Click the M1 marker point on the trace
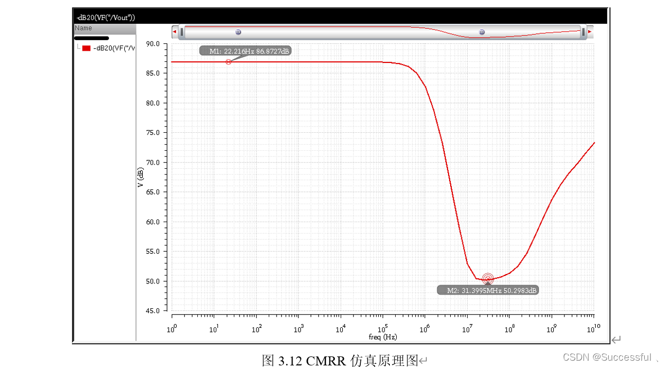 pyautogui.click(x=229, y=62)
